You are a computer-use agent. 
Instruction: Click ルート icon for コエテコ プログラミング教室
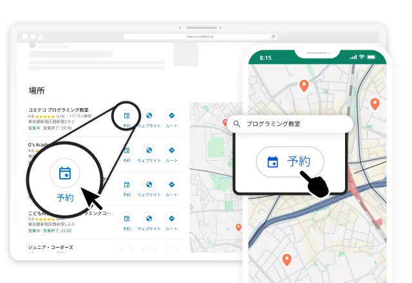point(171,116)
